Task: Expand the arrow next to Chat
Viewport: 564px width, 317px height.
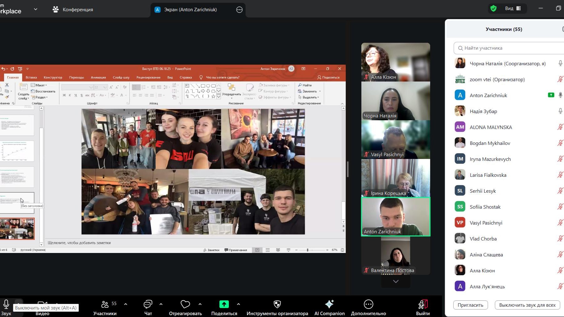Action: point(161,304)
